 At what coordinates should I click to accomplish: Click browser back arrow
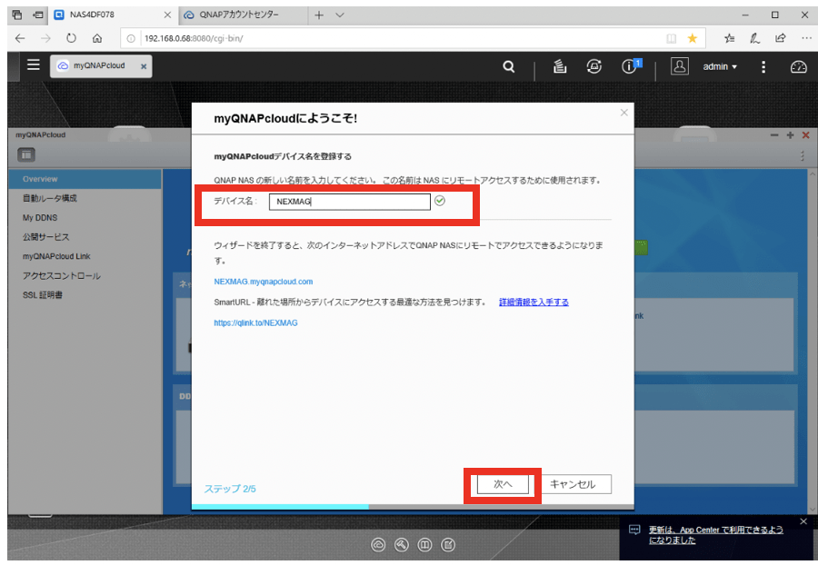point(20,38)
